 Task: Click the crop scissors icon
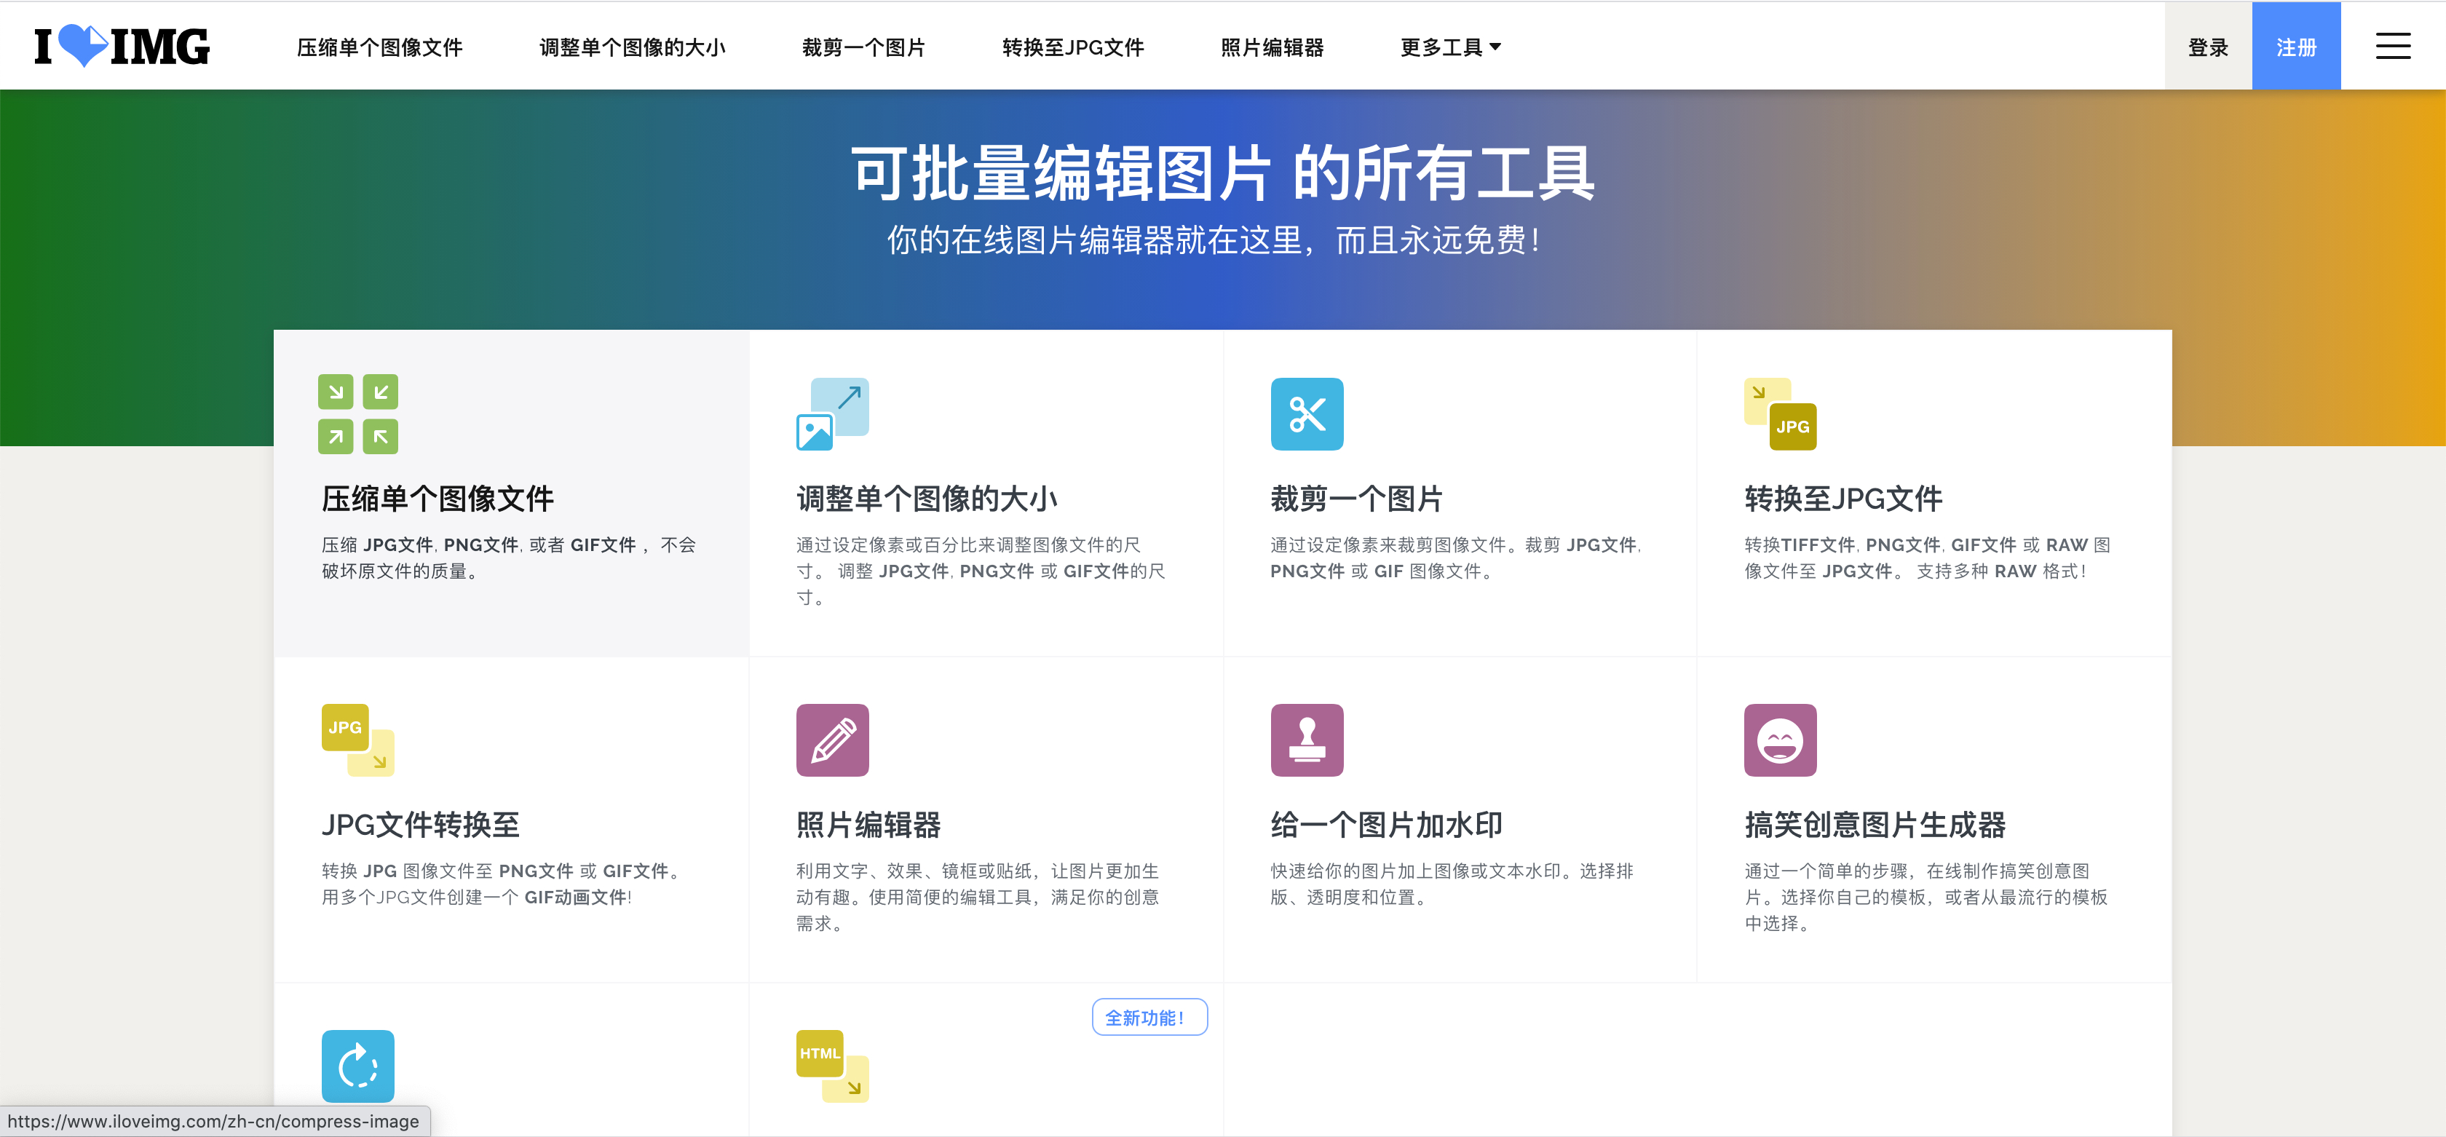pyautogui.click(x=1307, y=413)
